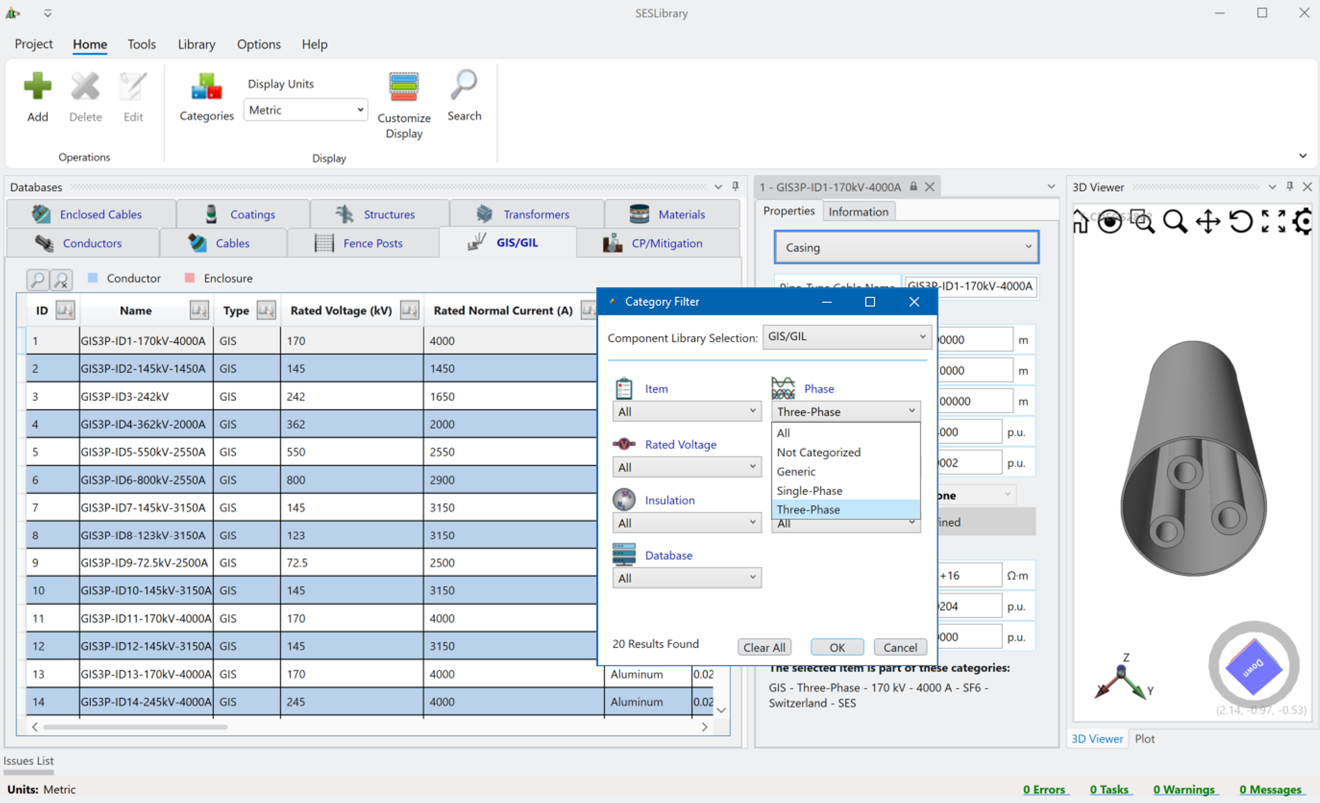Click sort icon beside Rated Voltage column
Screen dimensions: 1320x803
coord(409,310)
